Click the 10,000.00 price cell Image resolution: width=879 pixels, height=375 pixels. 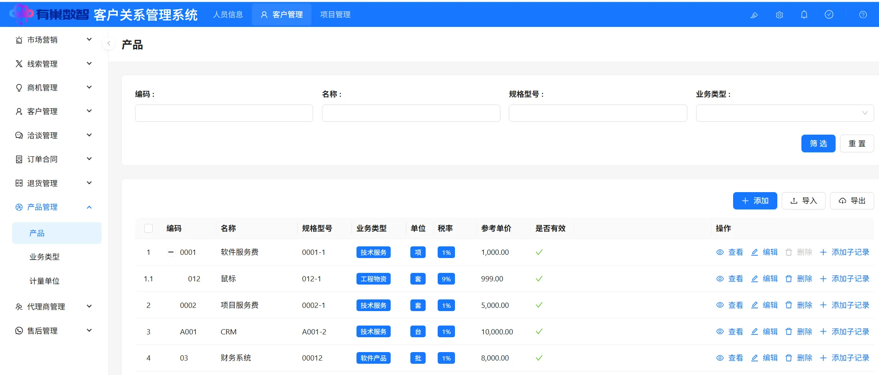[497, 332]
